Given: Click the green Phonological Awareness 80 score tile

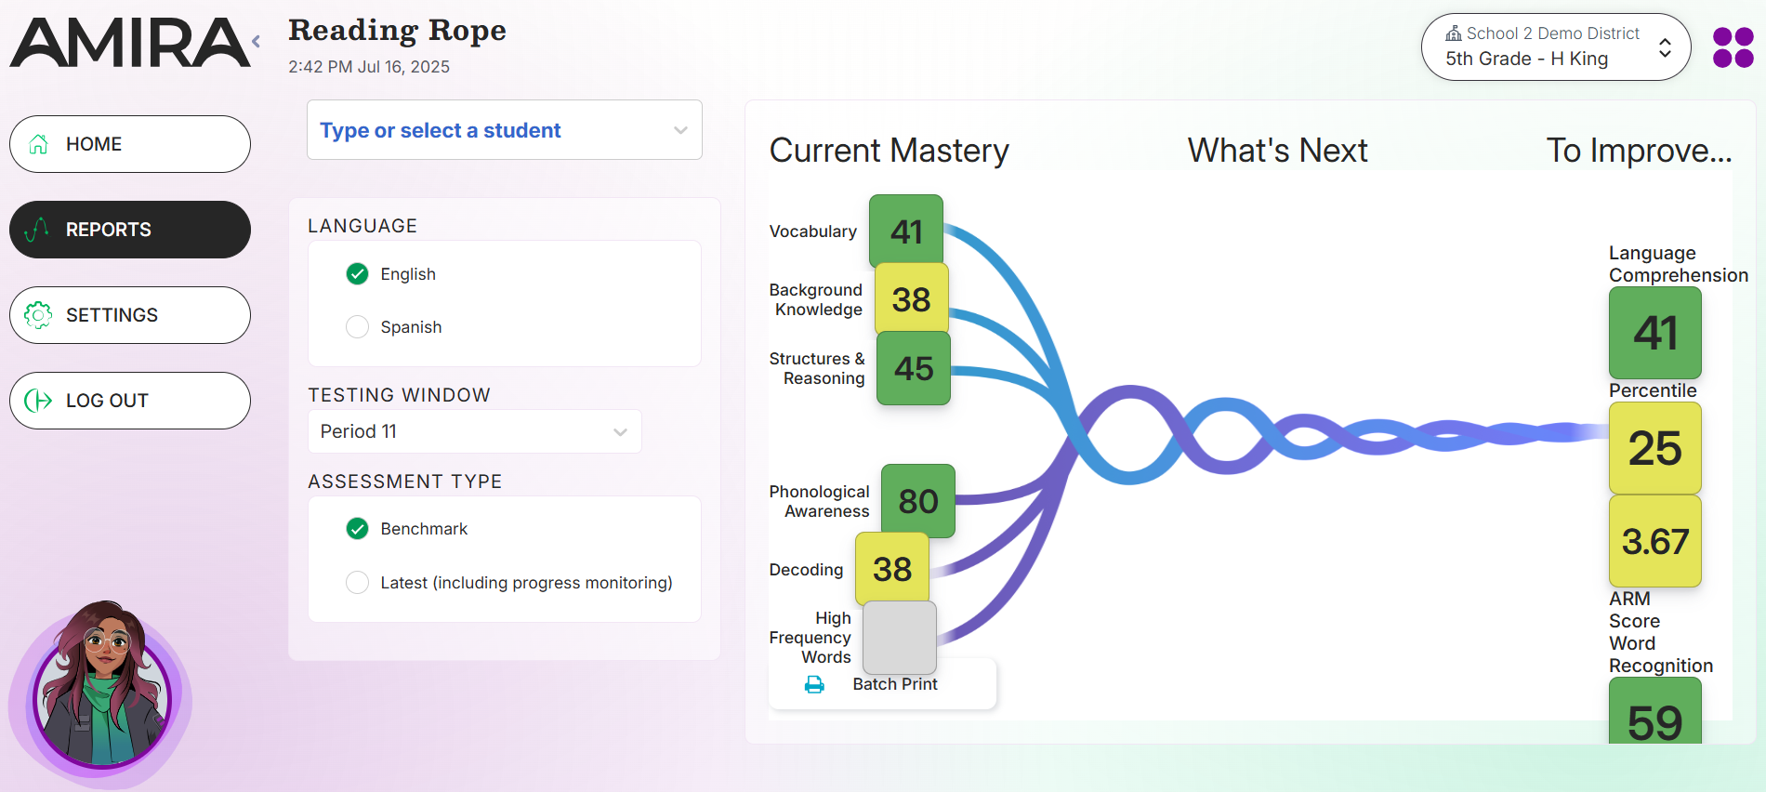Looking at the screenshot, I should pos(918,502).
